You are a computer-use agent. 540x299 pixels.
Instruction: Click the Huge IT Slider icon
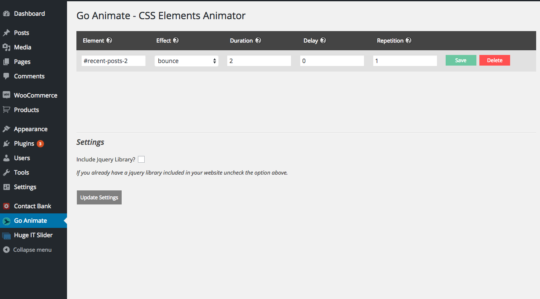point(6,236)
